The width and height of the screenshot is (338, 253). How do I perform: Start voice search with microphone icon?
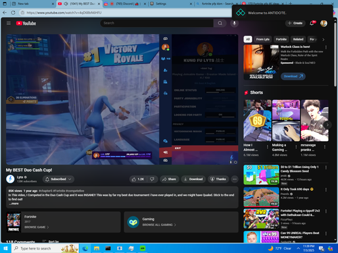coord(235,23)
